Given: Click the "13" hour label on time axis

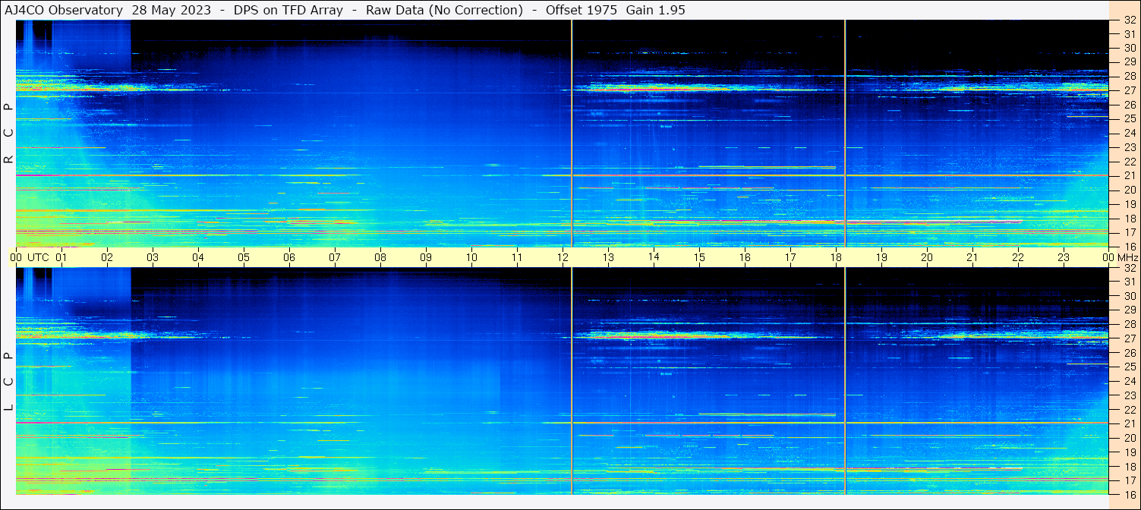Looking at the screenshot, I should pyautogui.click(x=608, y=257).
